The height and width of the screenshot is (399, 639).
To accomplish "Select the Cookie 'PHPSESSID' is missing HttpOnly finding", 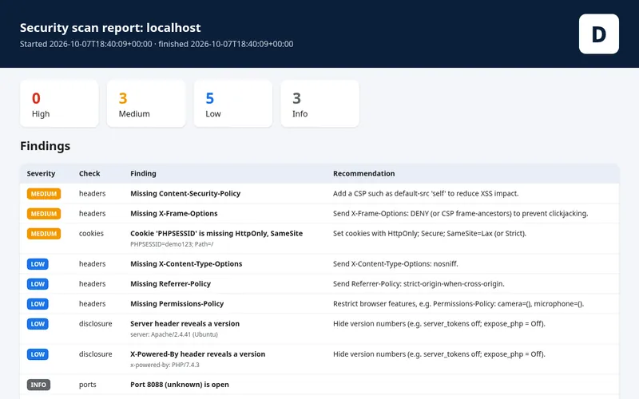I will coord(216,233).
